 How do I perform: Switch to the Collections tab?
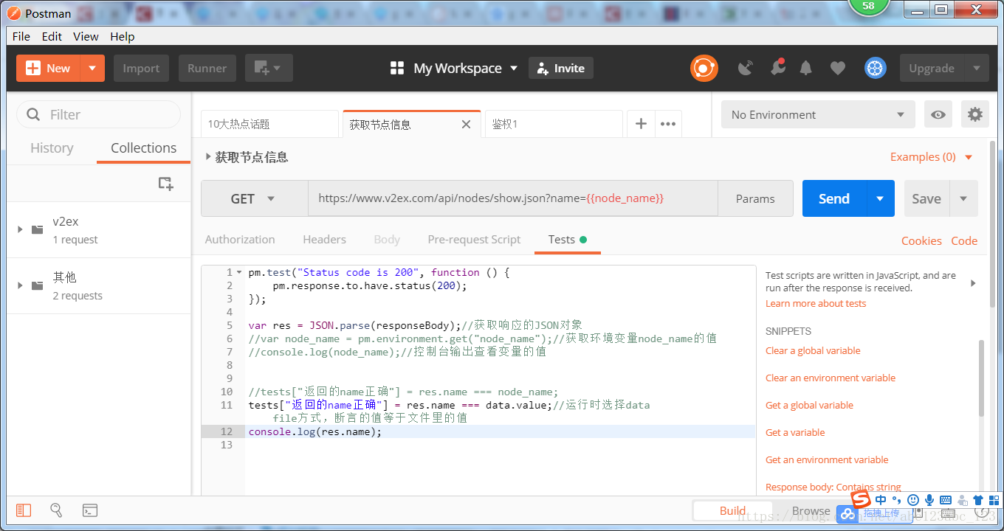coord(143,147)
